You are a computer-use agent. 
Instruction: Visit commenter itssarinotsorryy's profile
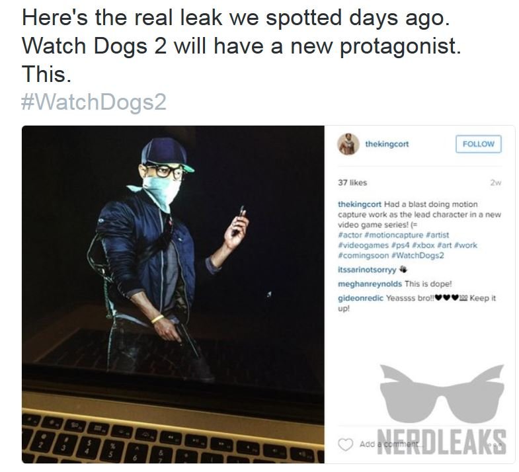[x=367, y=270]
